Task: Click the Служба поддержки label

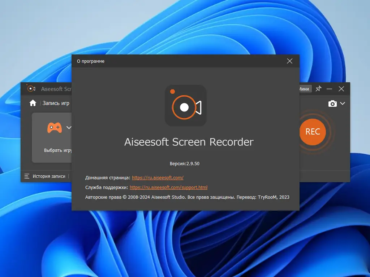Action: pyautogui.click(x=107, y=187)
